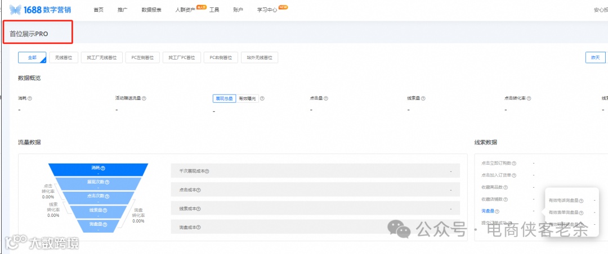608x254 pixels.
Task: Open help icon next to 点击加入订货单
Action: [515, 175]
